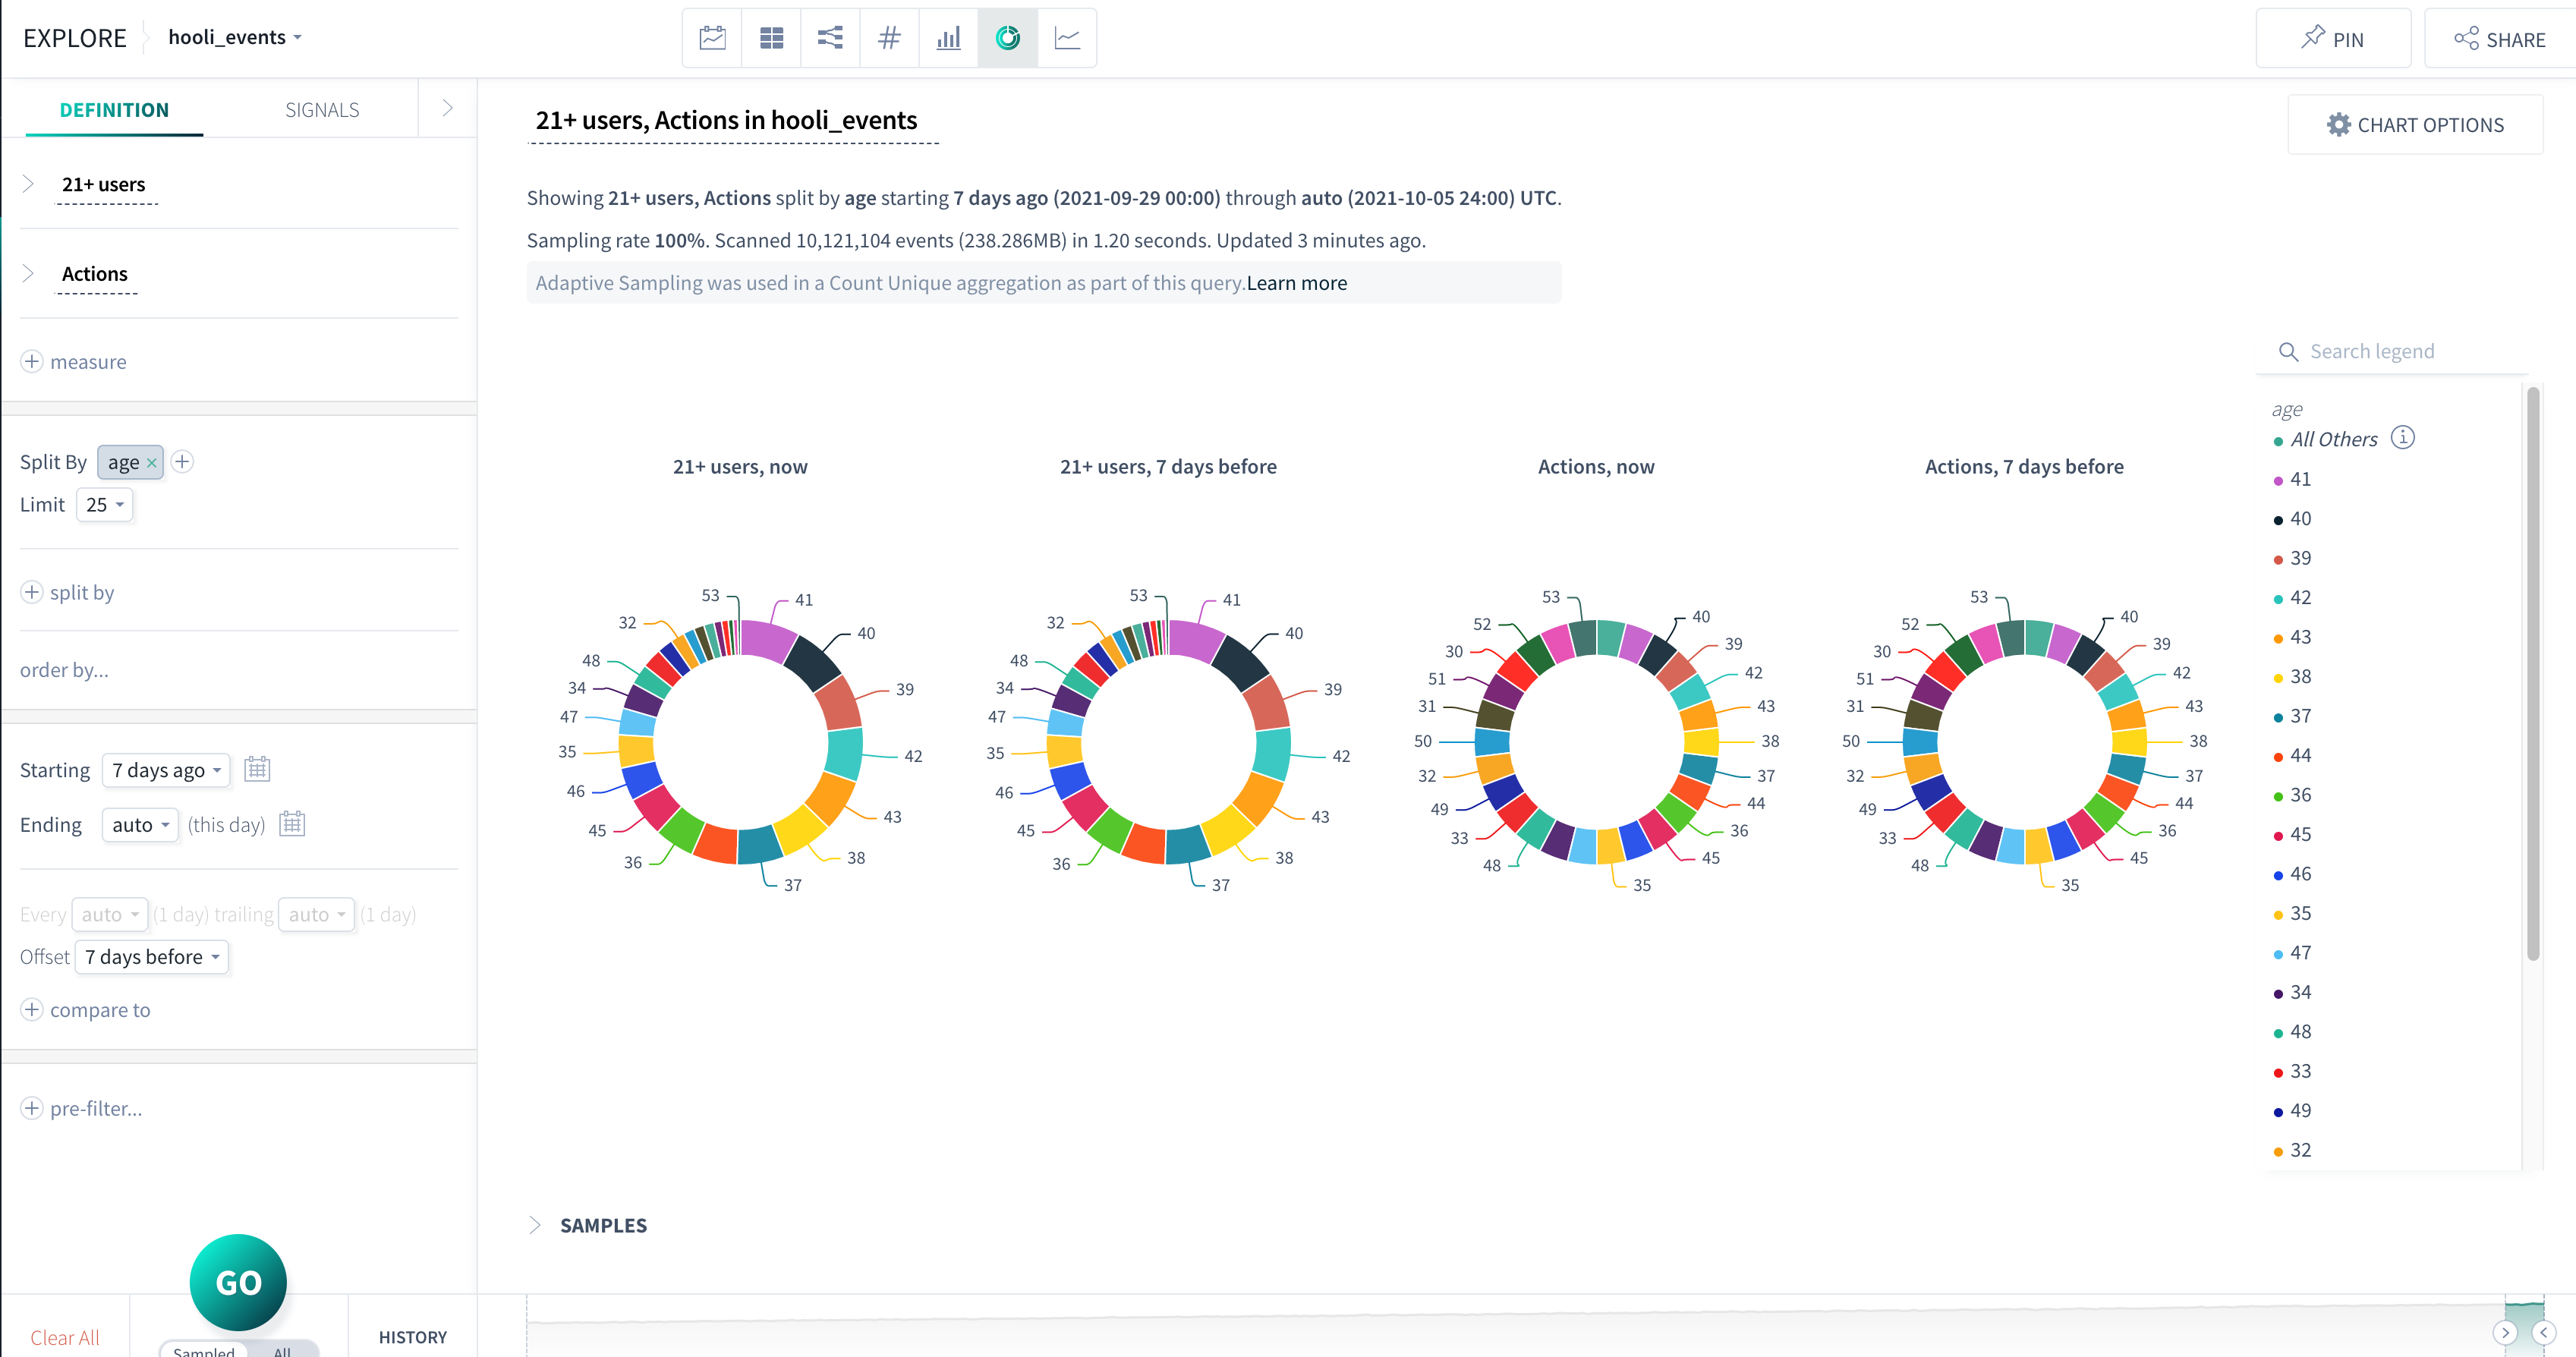2576x1357 pixels.
Task: Select the table view icon
Action: coord(771,37)
